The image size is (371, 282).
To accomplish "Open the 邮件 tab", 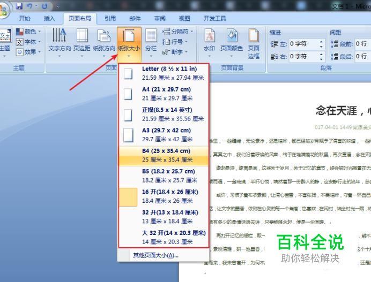I will 135,18.
